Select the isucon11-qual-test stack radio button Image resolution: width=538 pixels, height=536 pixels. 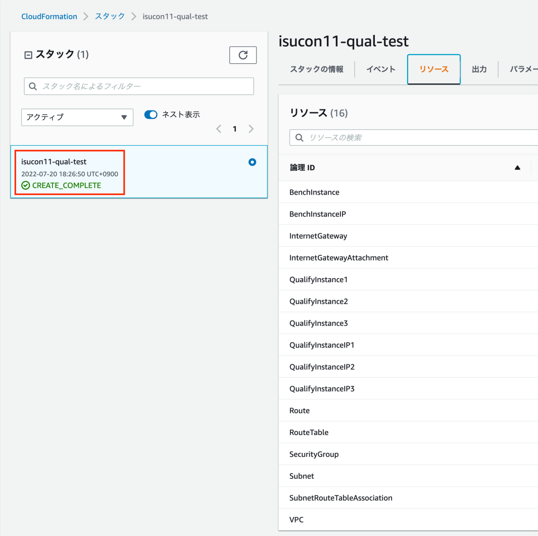pyautogui.click(x=252, y=162)
